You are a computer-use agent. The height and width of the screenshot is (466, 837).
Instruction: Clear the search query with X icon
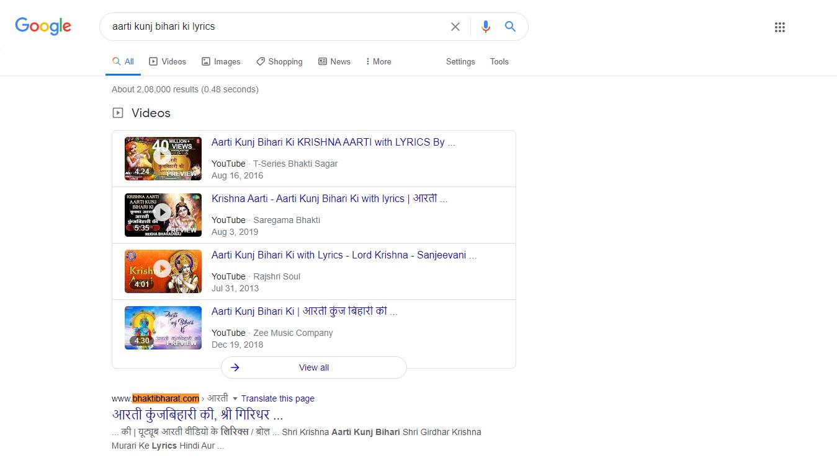tap(455, 27)
